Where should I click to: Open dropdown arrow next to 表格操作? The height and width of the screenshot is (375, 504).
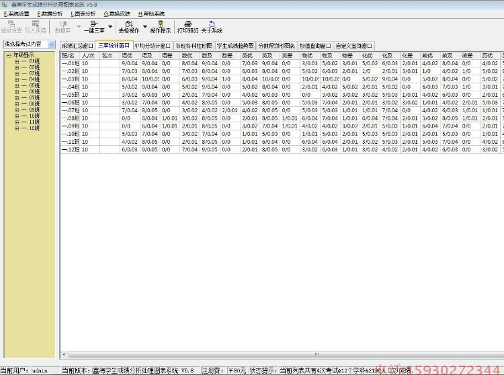coord(144,26)
